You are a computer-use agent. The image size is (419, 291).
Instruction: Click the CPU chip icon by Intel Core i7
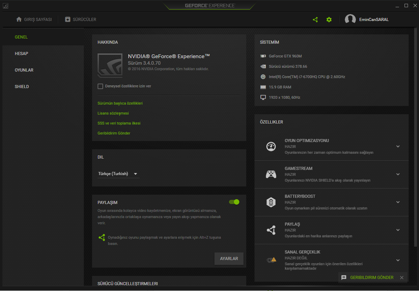[263, 77]
